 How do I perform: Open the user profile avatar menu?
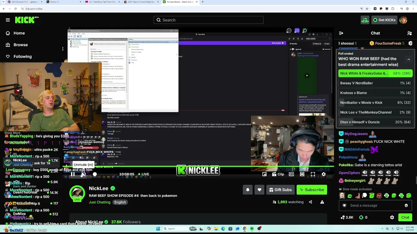(x=403, y=20)
